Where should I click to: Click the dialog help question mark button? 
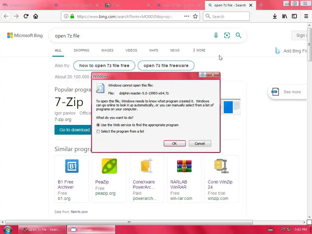(x=203, y=75)
